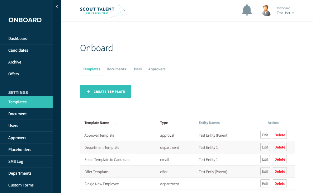The width and height of the screenshot is (313, 193).
Task: Click the 'approval' type cell
Action: 167,135
